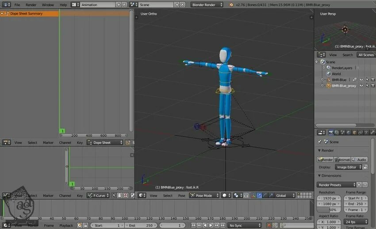Play animation in reverse
The width and height of the screenshot is (376, 229).
click(x=205, y=225)
